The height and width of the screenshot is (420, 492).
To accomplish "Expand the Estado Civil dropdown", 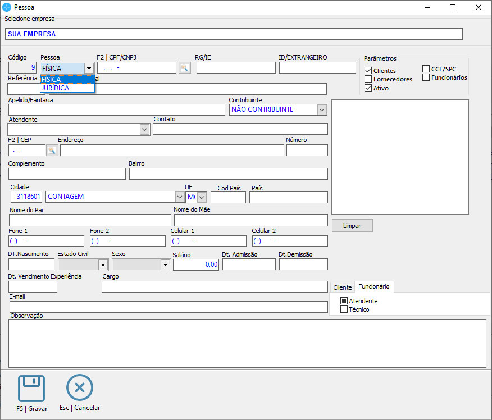I will click(x=103, y=264).
